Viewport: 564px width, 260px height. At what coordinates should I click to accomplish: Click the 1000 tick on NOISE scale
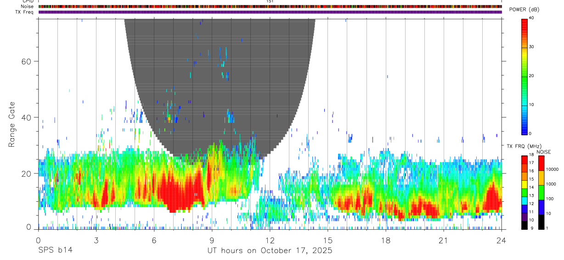551,184
